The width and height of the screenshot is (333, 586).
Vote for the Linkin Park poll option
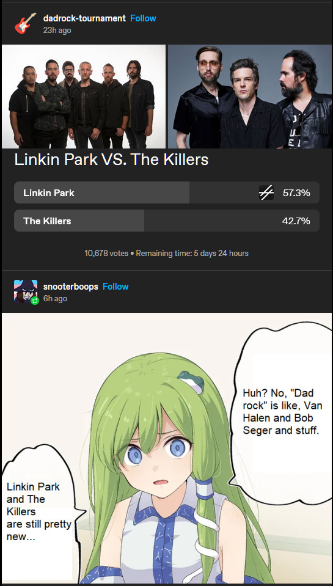point(167,193)
